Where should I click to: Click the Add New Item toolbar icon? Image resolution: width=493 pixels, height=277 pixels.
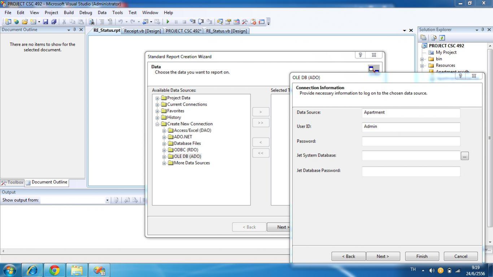pos(33,22)
